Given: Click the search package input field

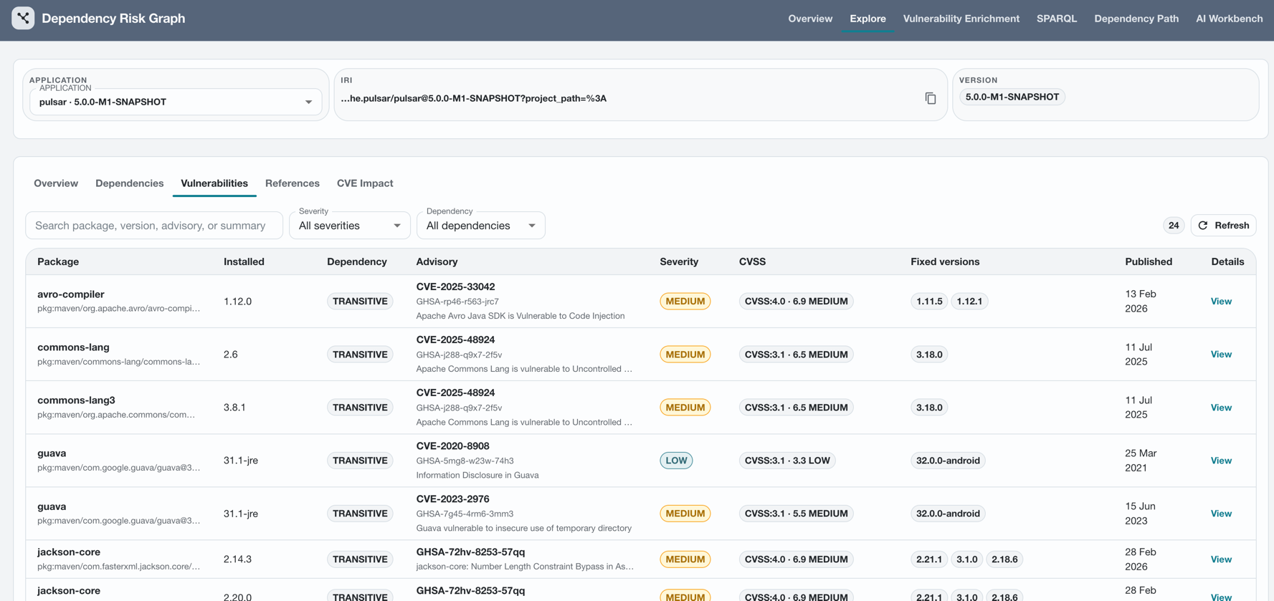Looking at the screenshot, I should 154,226.
